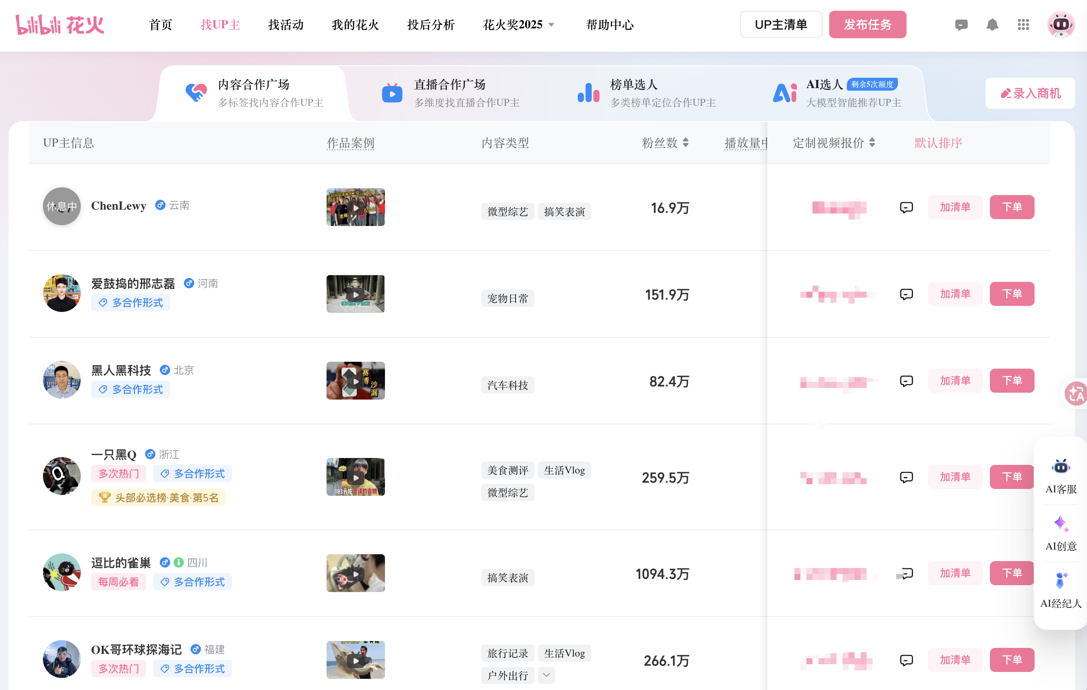The image size is (1087, 690).
Task: Click the trophy 头部必选榜 tag
Action: tap(159, 498)
